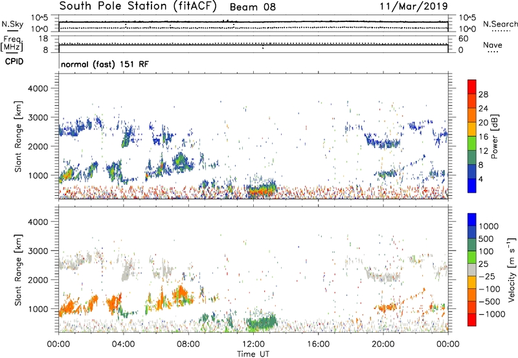The width and height of the screenshot is (518, 358).
Task: Select the 'Beam 08' label
Action: pyautogui.click(x=253, y=7)
